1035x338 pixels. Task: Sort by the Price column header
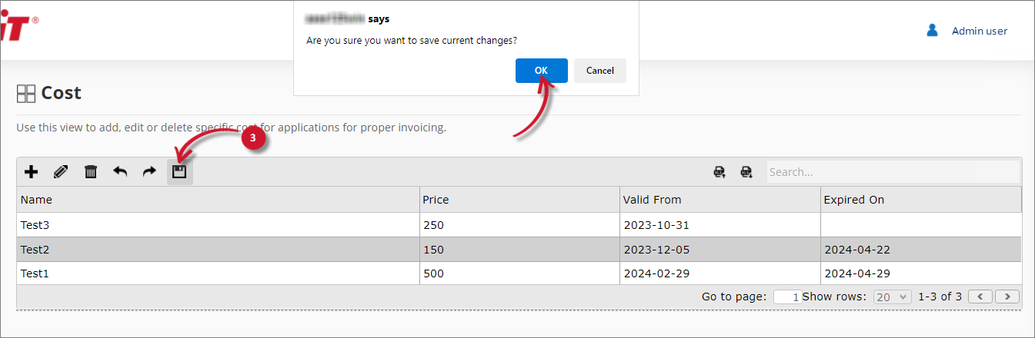pyautogui.click(x=436, y=200)
